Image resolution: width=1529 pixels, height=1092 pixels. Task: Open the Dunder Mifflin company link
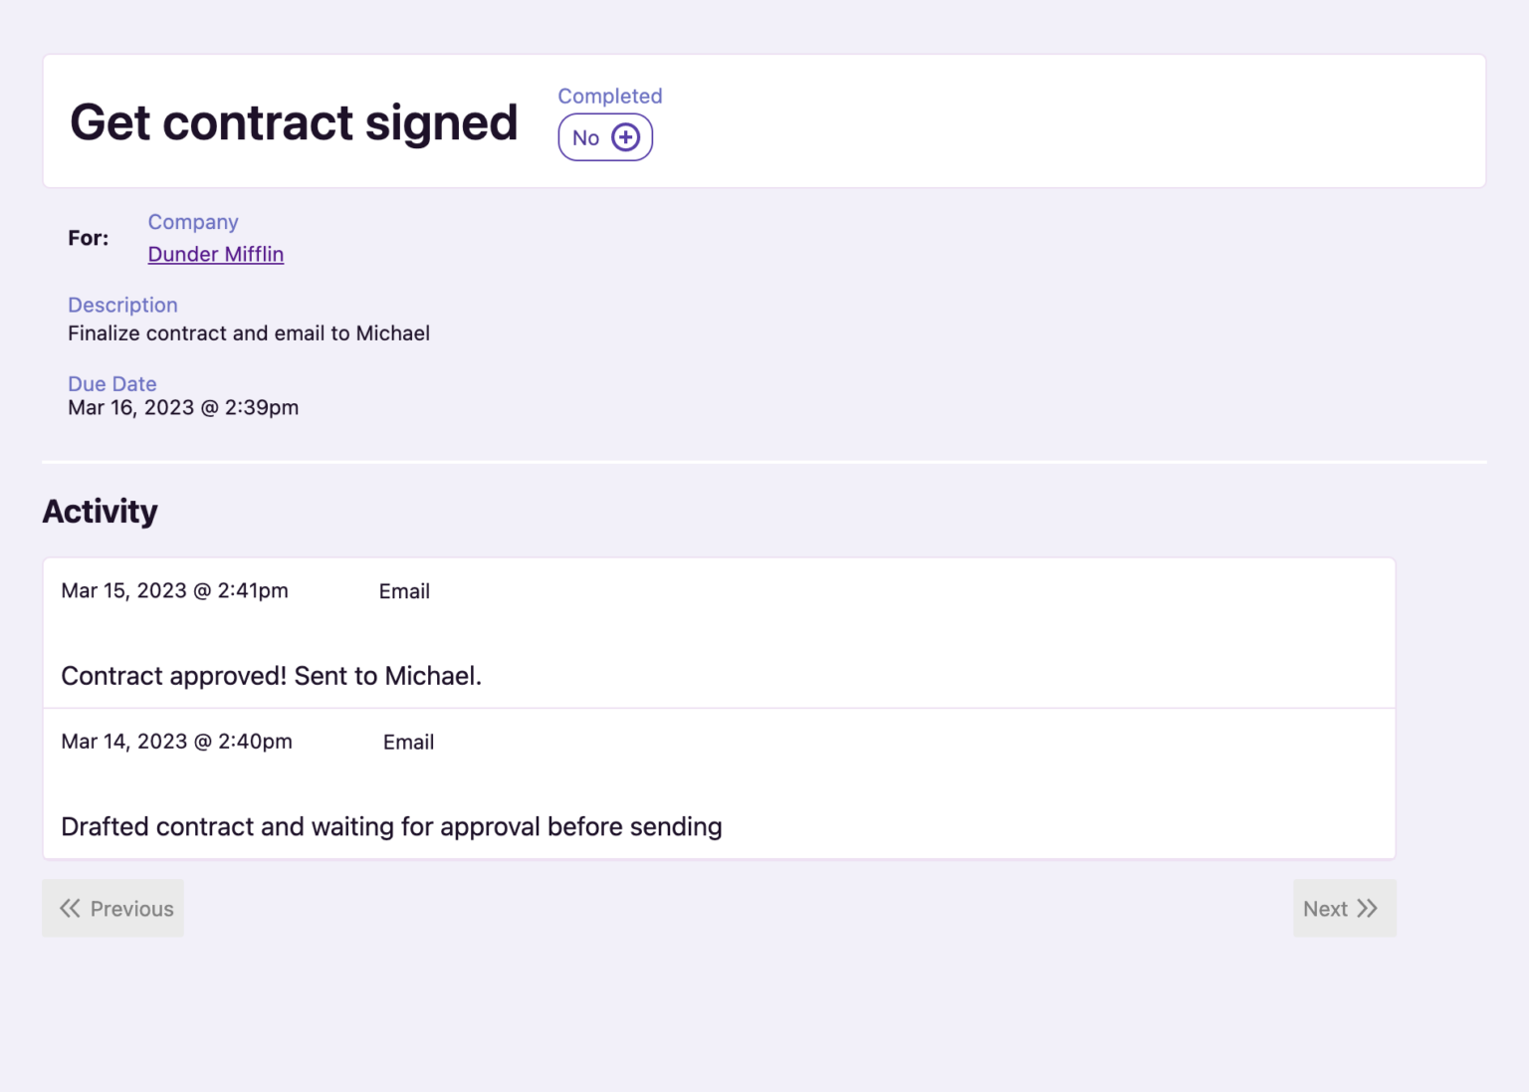216,254
